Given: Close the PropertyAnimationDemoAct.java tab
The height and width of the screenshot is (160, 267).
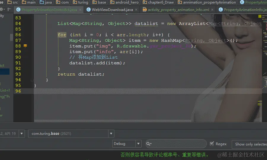Looking at the screenshot, I should point(80,10).
